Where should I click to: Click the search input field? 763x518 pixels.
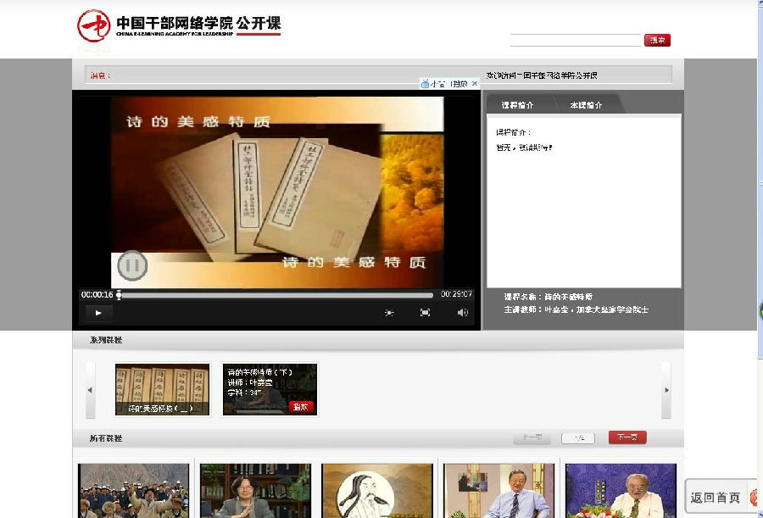pos(576,40)
